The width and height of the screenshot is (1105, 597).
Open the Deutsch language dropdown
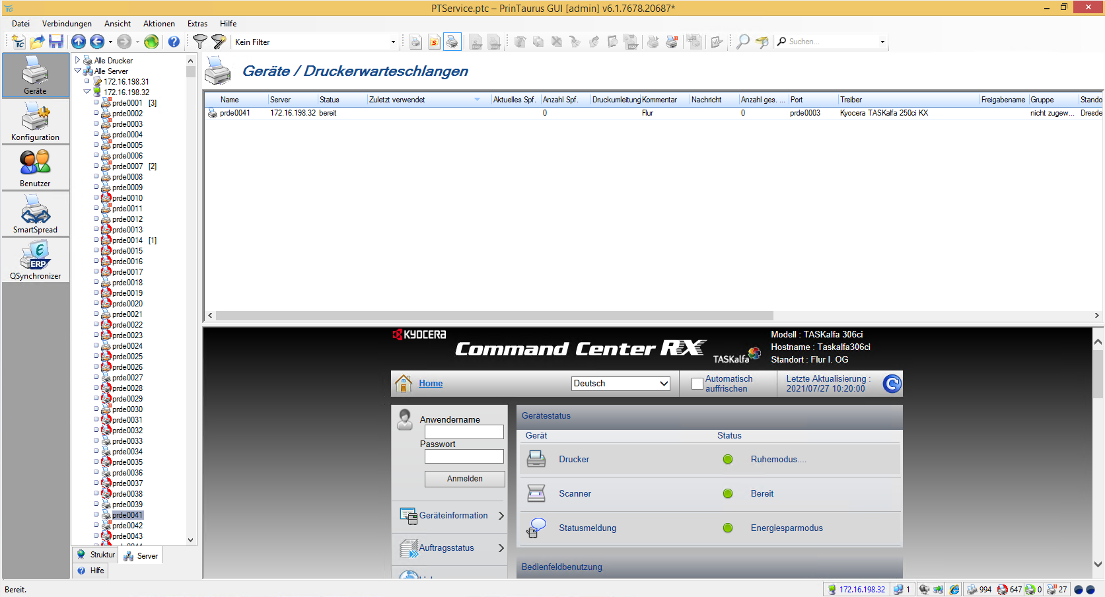[621, 384]
